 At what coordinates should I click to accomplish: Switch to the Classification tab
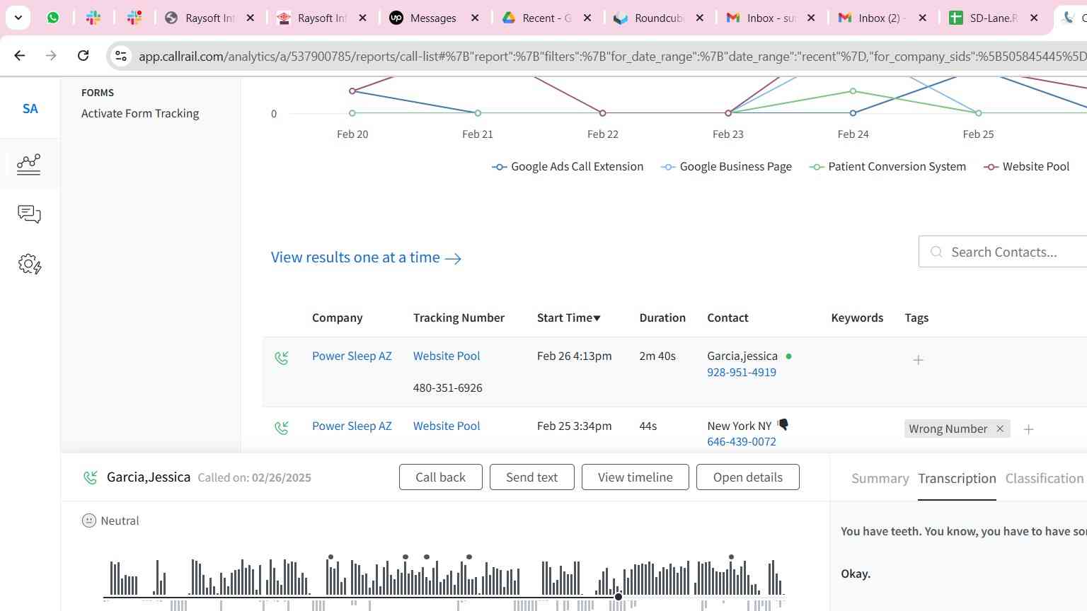click(x=1044, y=479)
